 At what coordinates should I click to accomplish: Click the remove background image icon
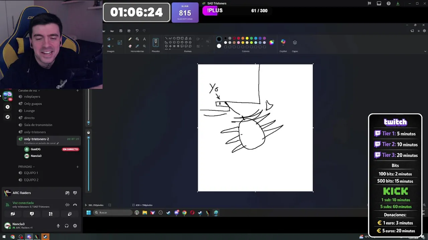click(120, 42)
